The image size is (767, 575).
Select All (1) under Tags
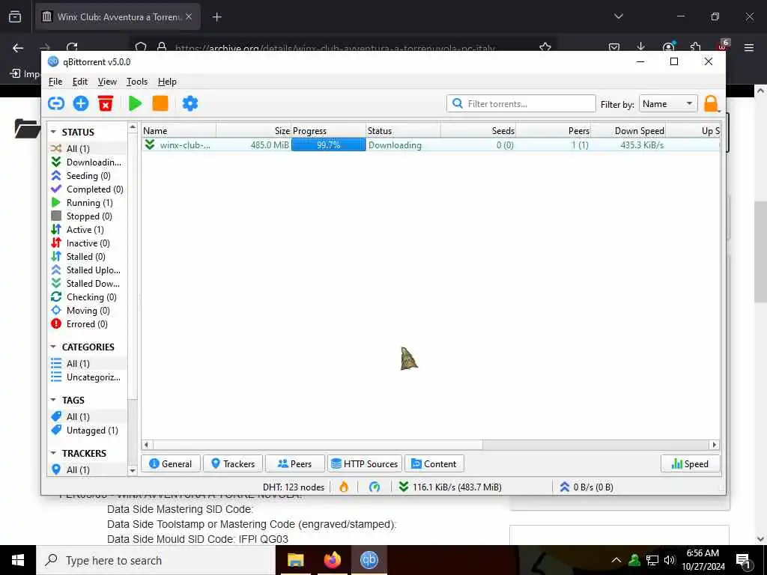pos(87,416)
